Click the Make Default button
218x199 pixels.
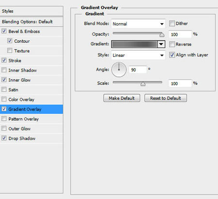point(122,98)
